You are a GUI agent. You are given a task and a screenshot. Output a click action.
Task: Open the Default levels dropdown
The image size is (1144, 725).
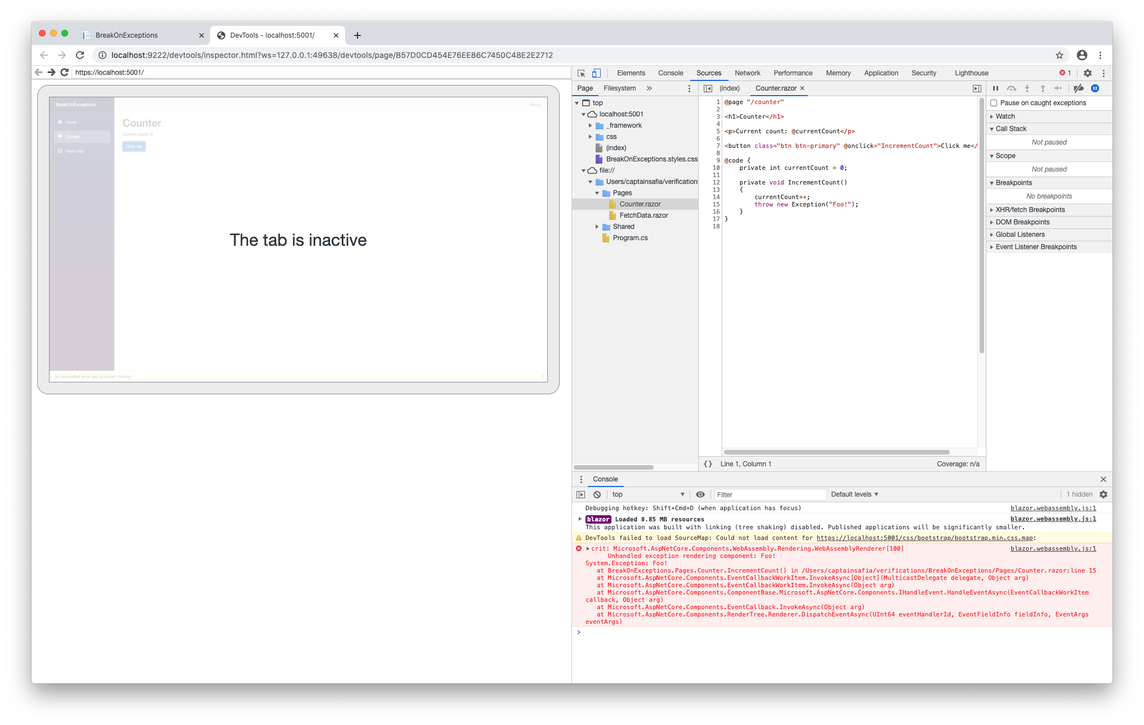point(853,494)
